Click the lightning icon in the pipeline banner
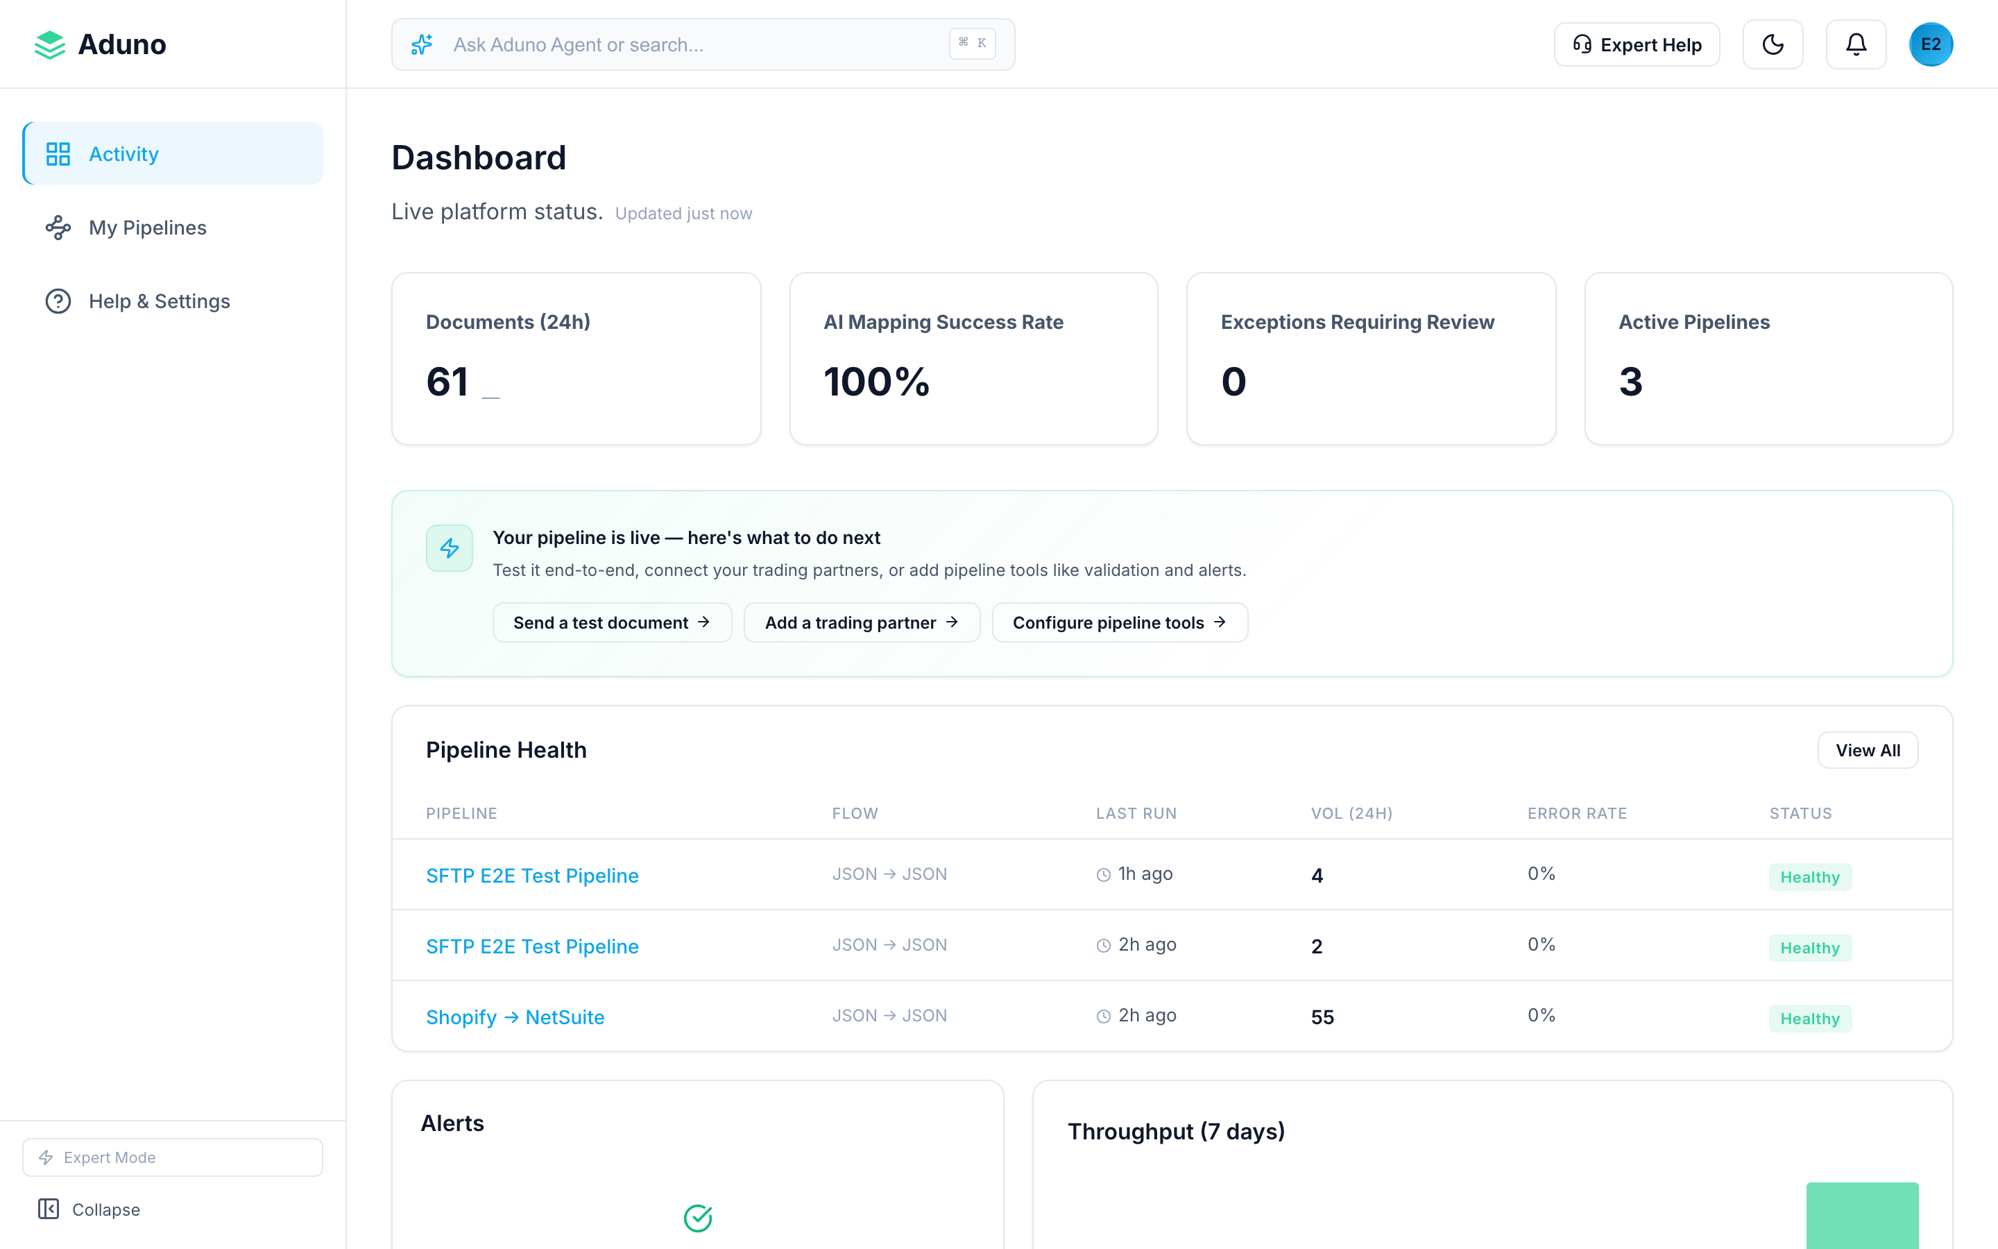1998x1249 pixels. pyautogui.click(x=449, y=547)
